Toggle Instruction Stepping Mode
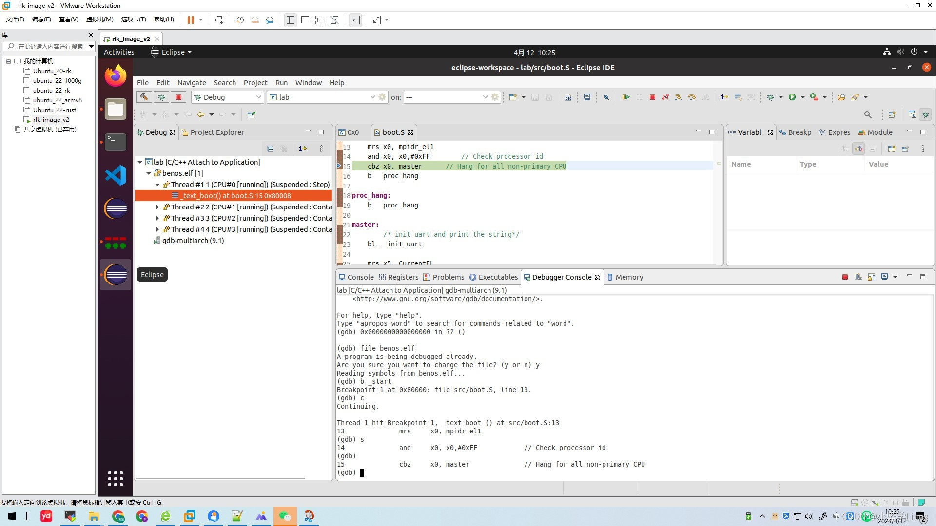 pyautogui.click(x=724, y=97)
